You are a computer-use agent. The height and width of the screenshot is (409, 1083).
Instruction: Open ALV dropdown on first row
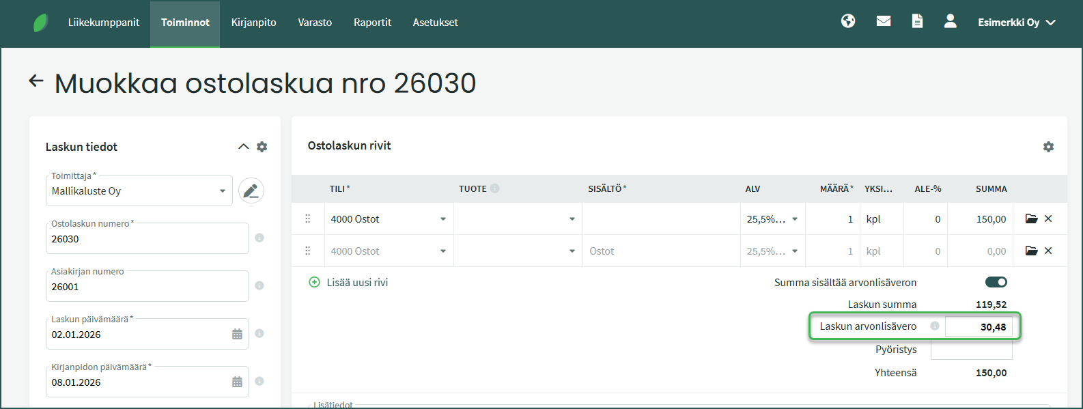point(794,219)
